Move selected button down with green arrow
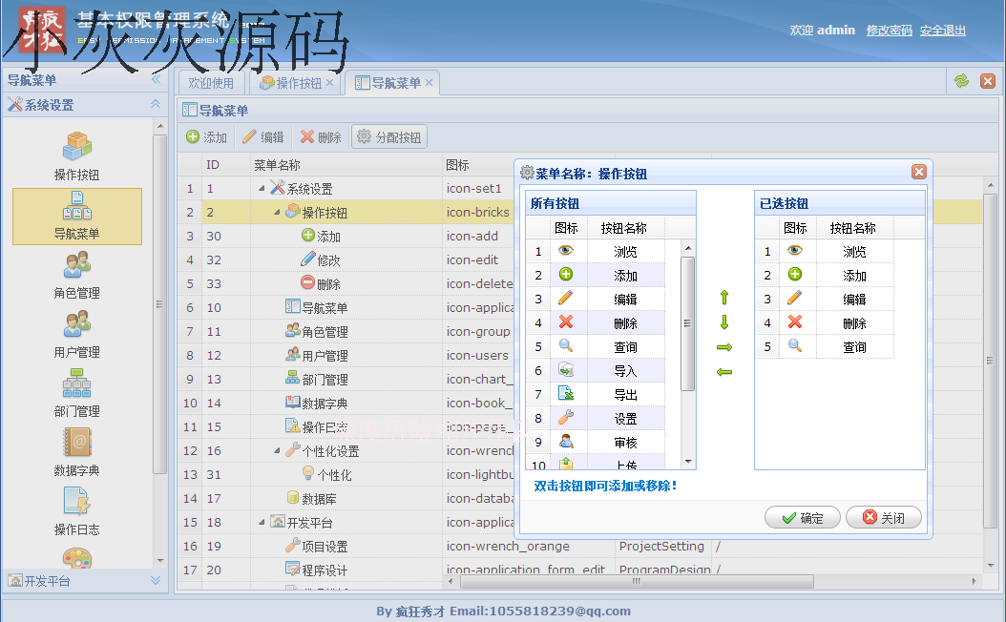Image resolution: width=1006 pixels, height=622 pixels. click(x=724, y=321)
